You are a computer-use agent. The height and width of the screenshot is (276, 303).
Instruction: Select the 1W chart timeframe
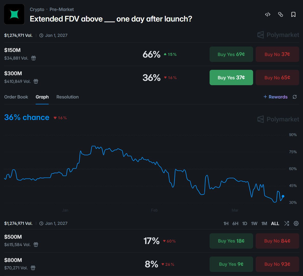point(254,224)
